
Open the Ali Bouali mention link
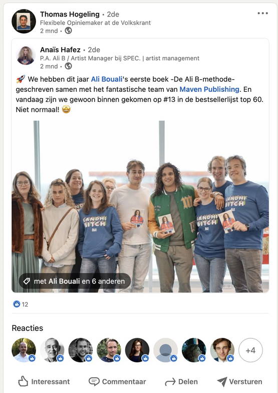107,79
